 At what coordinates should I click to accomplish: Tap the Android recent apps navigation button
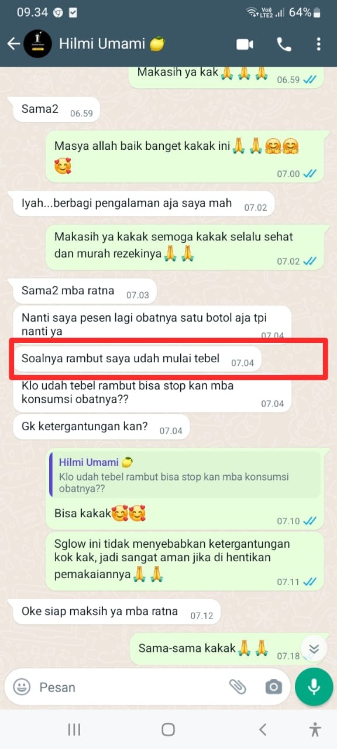(74, 729)
